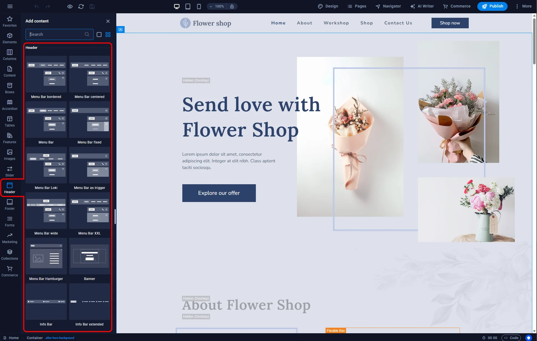Select the Menu Bar Hamburger thumbnail
The height and width of the screenshot is (341, 537).
pyautogui.click(x=46, y=256)
